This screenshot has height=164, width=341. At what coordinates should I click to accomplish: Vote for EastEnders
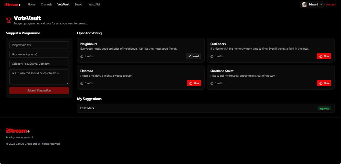(324, 56)
